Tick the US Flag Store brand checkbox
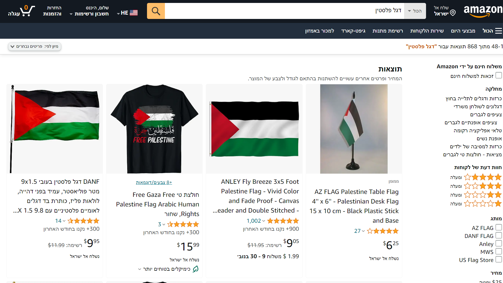 (x=499, y=260)
